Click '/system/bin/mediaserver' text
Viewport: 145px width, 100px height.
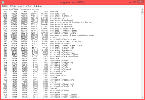coord(63,39)
